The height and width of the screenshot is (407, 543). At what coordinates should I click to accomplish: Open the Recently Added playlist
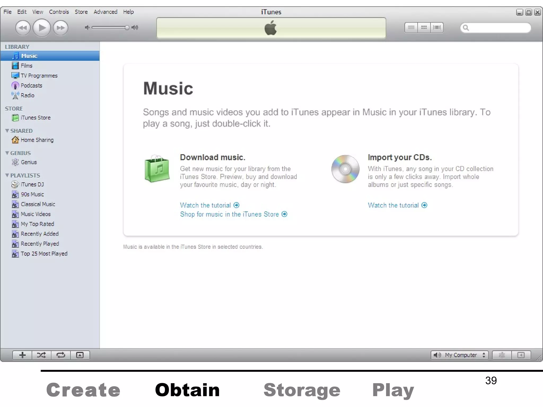(x=50, y=234)
